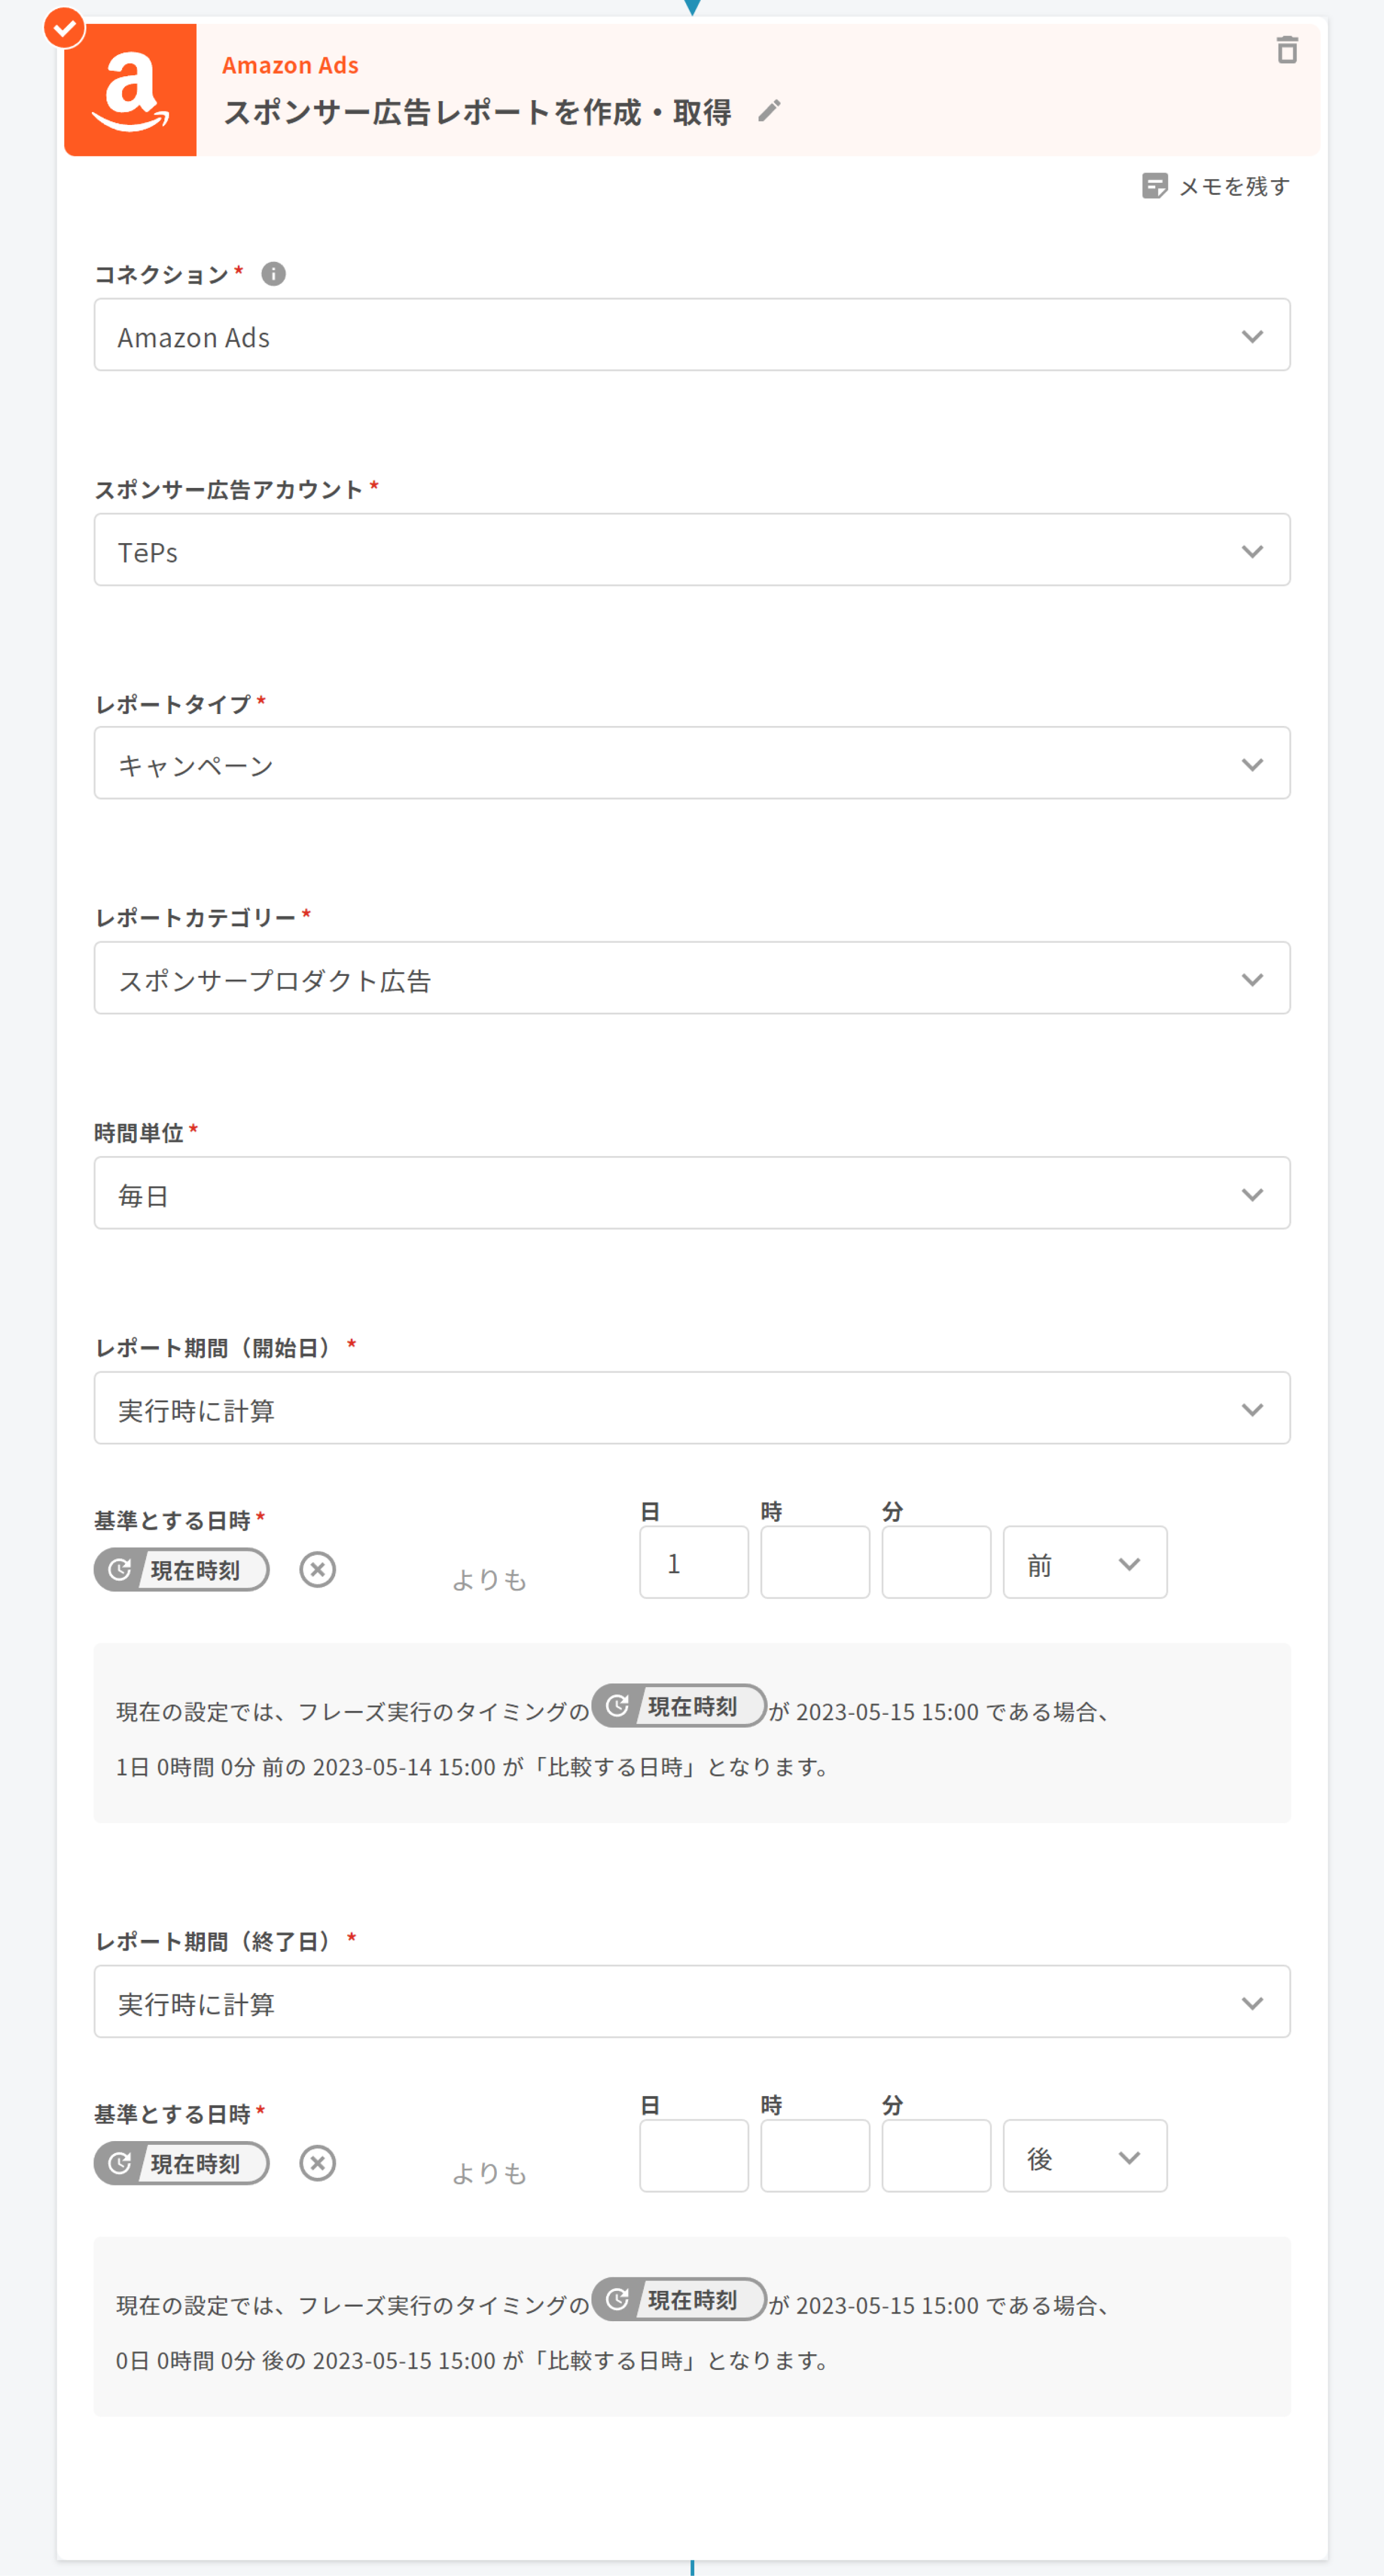Click the orange checkmark status badge
Viewport: 1384px width, 2576px height.
tap(65, 28)
